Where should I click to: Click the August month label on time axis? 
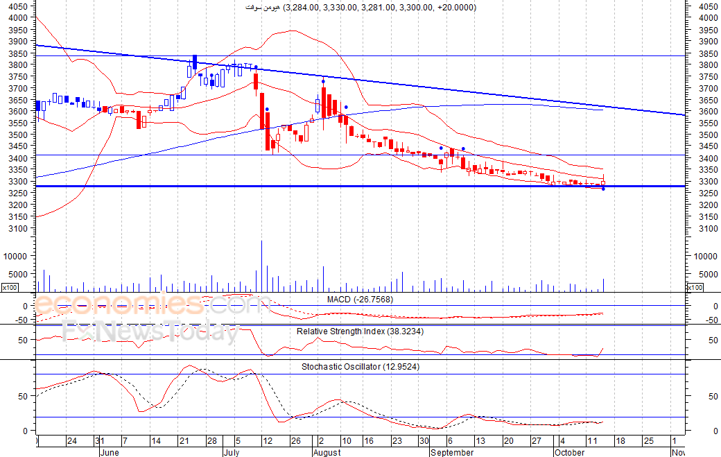327,452
